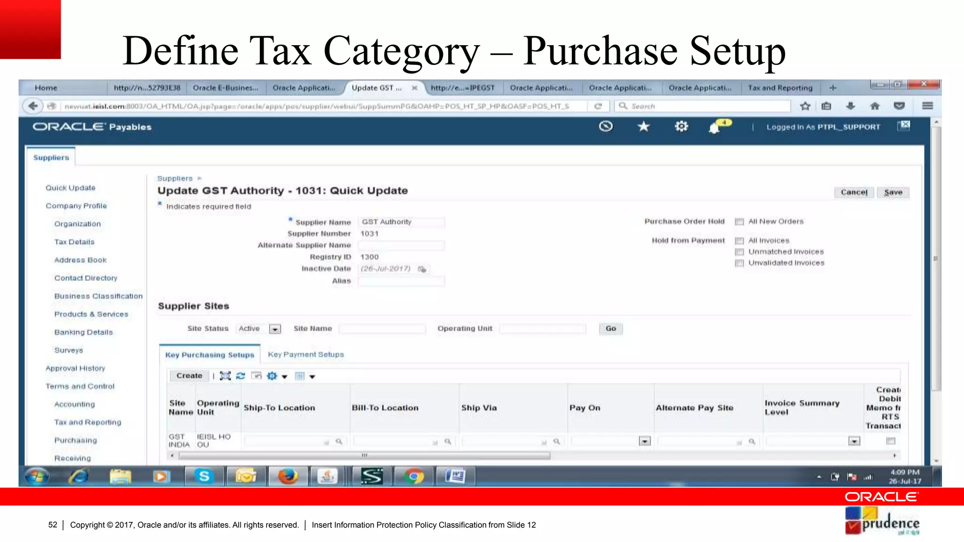Open the Inactive Date calendar picker
This screenshot has width=964, height=542.
422,269
